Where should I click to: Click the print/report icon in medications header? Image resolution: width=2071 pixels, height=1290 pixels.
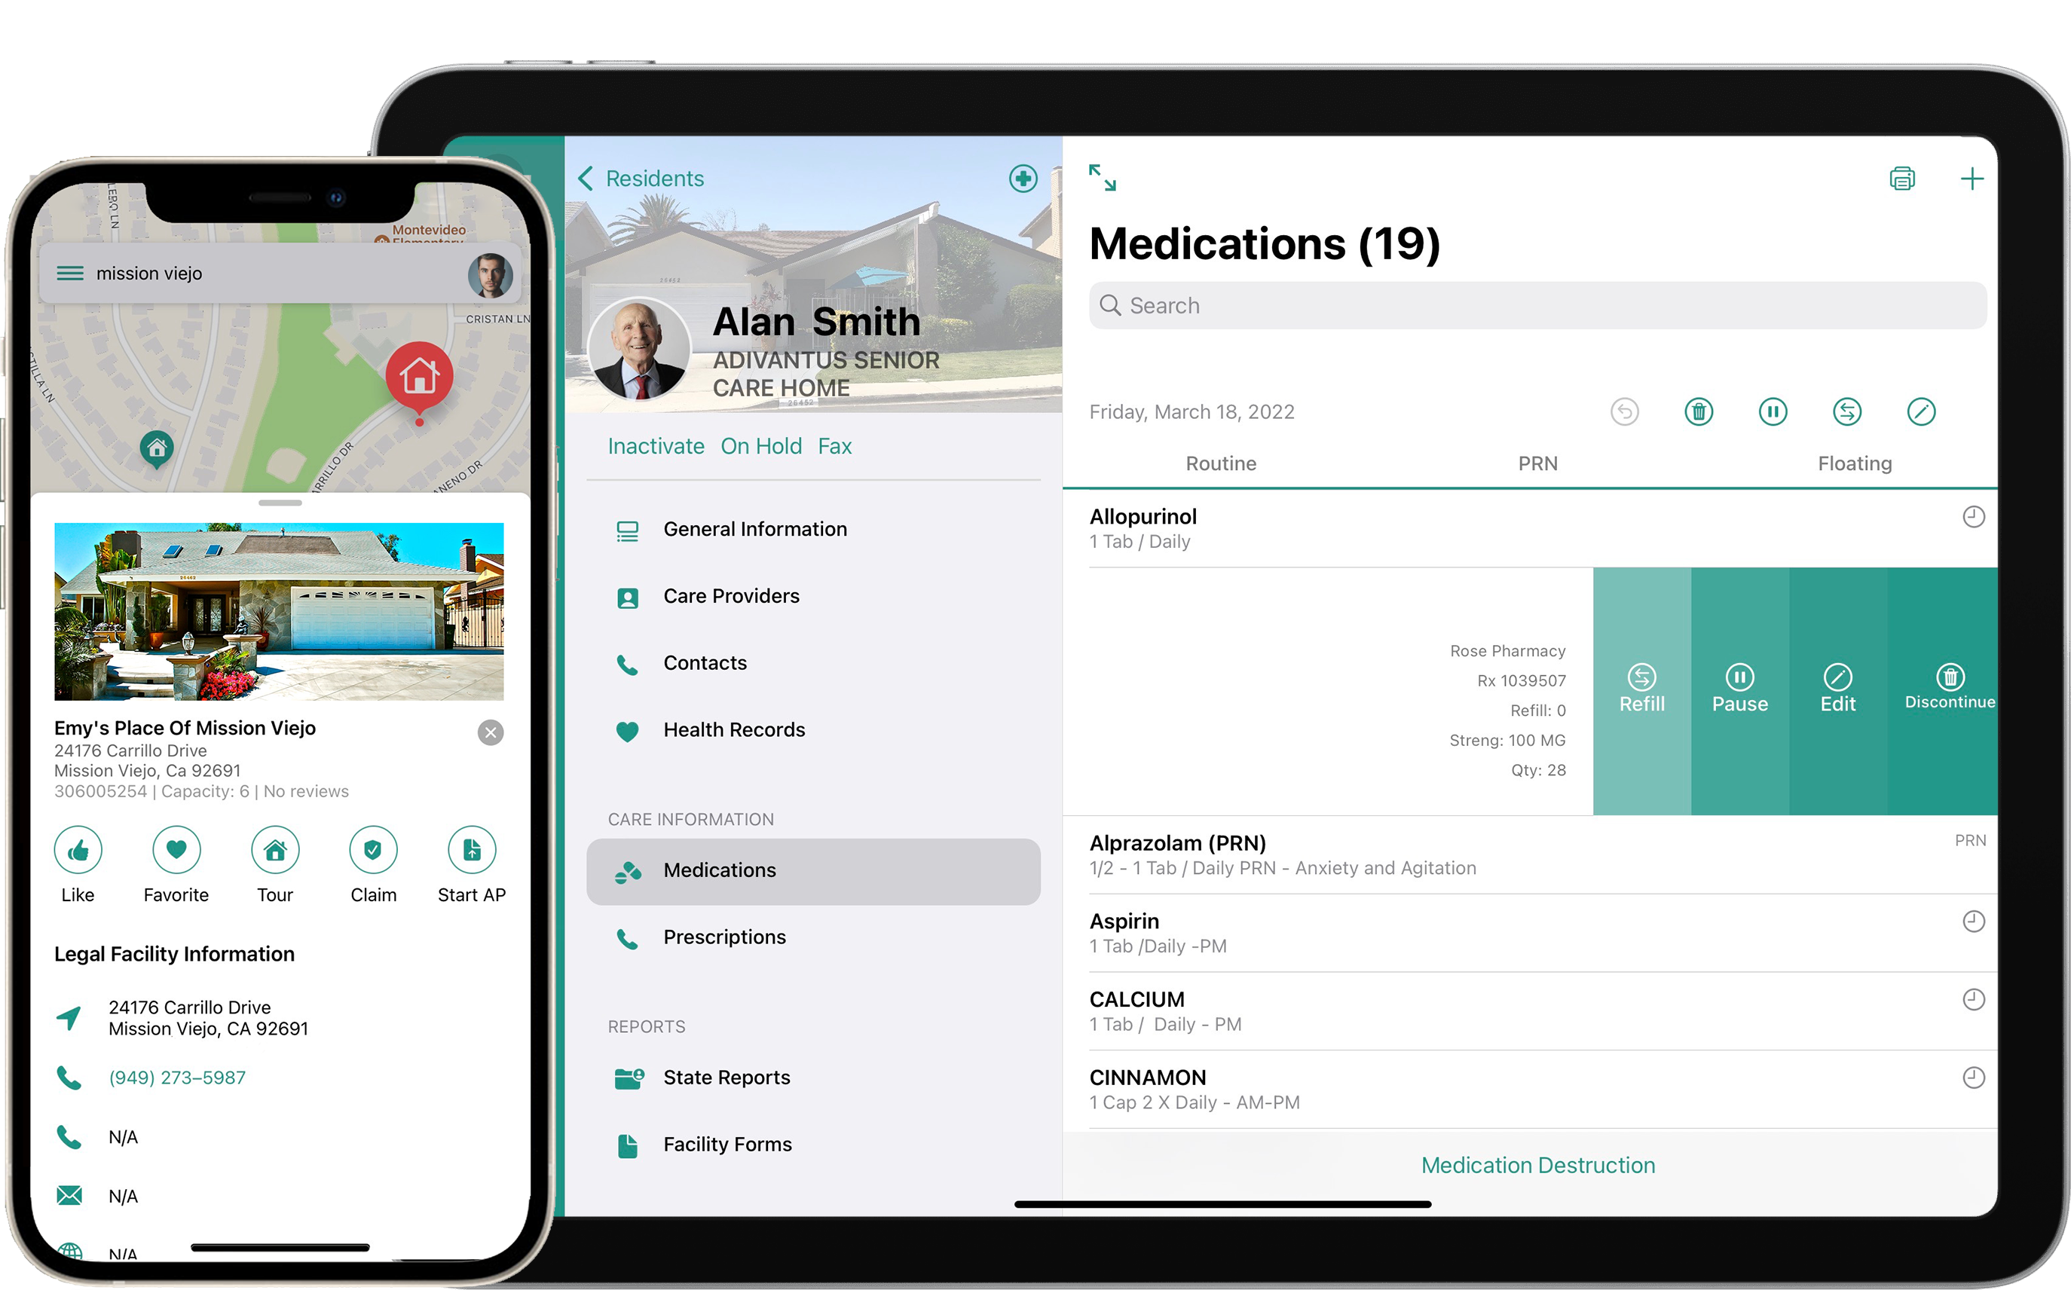tap(1901, 179)
